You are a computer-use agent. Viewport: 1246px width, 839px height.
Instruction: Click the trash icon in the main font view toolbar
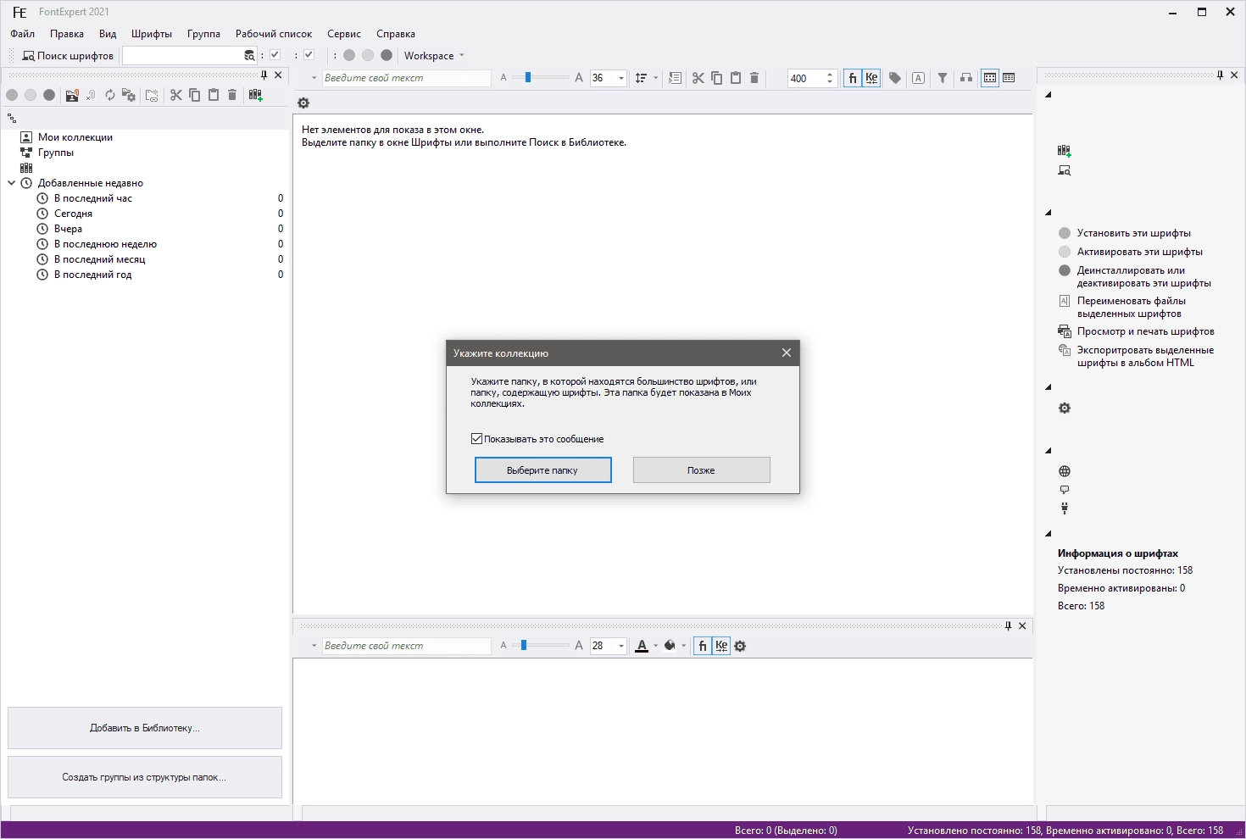[754, 78]
